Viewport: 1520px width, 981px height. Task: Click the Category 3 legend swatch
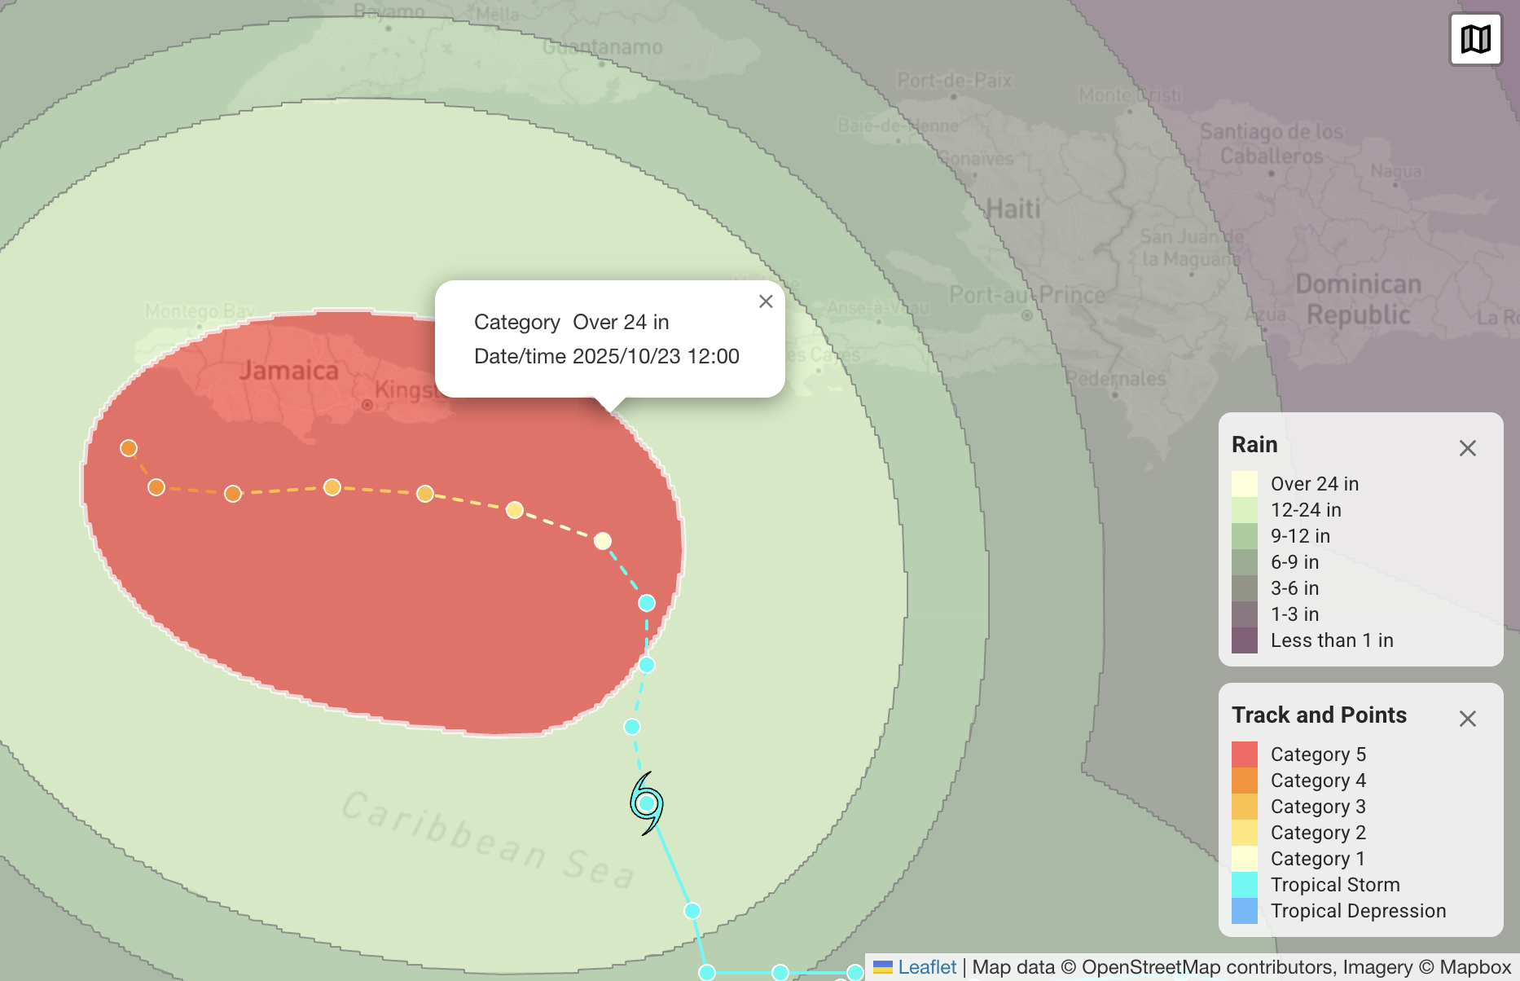point(1245,807)
